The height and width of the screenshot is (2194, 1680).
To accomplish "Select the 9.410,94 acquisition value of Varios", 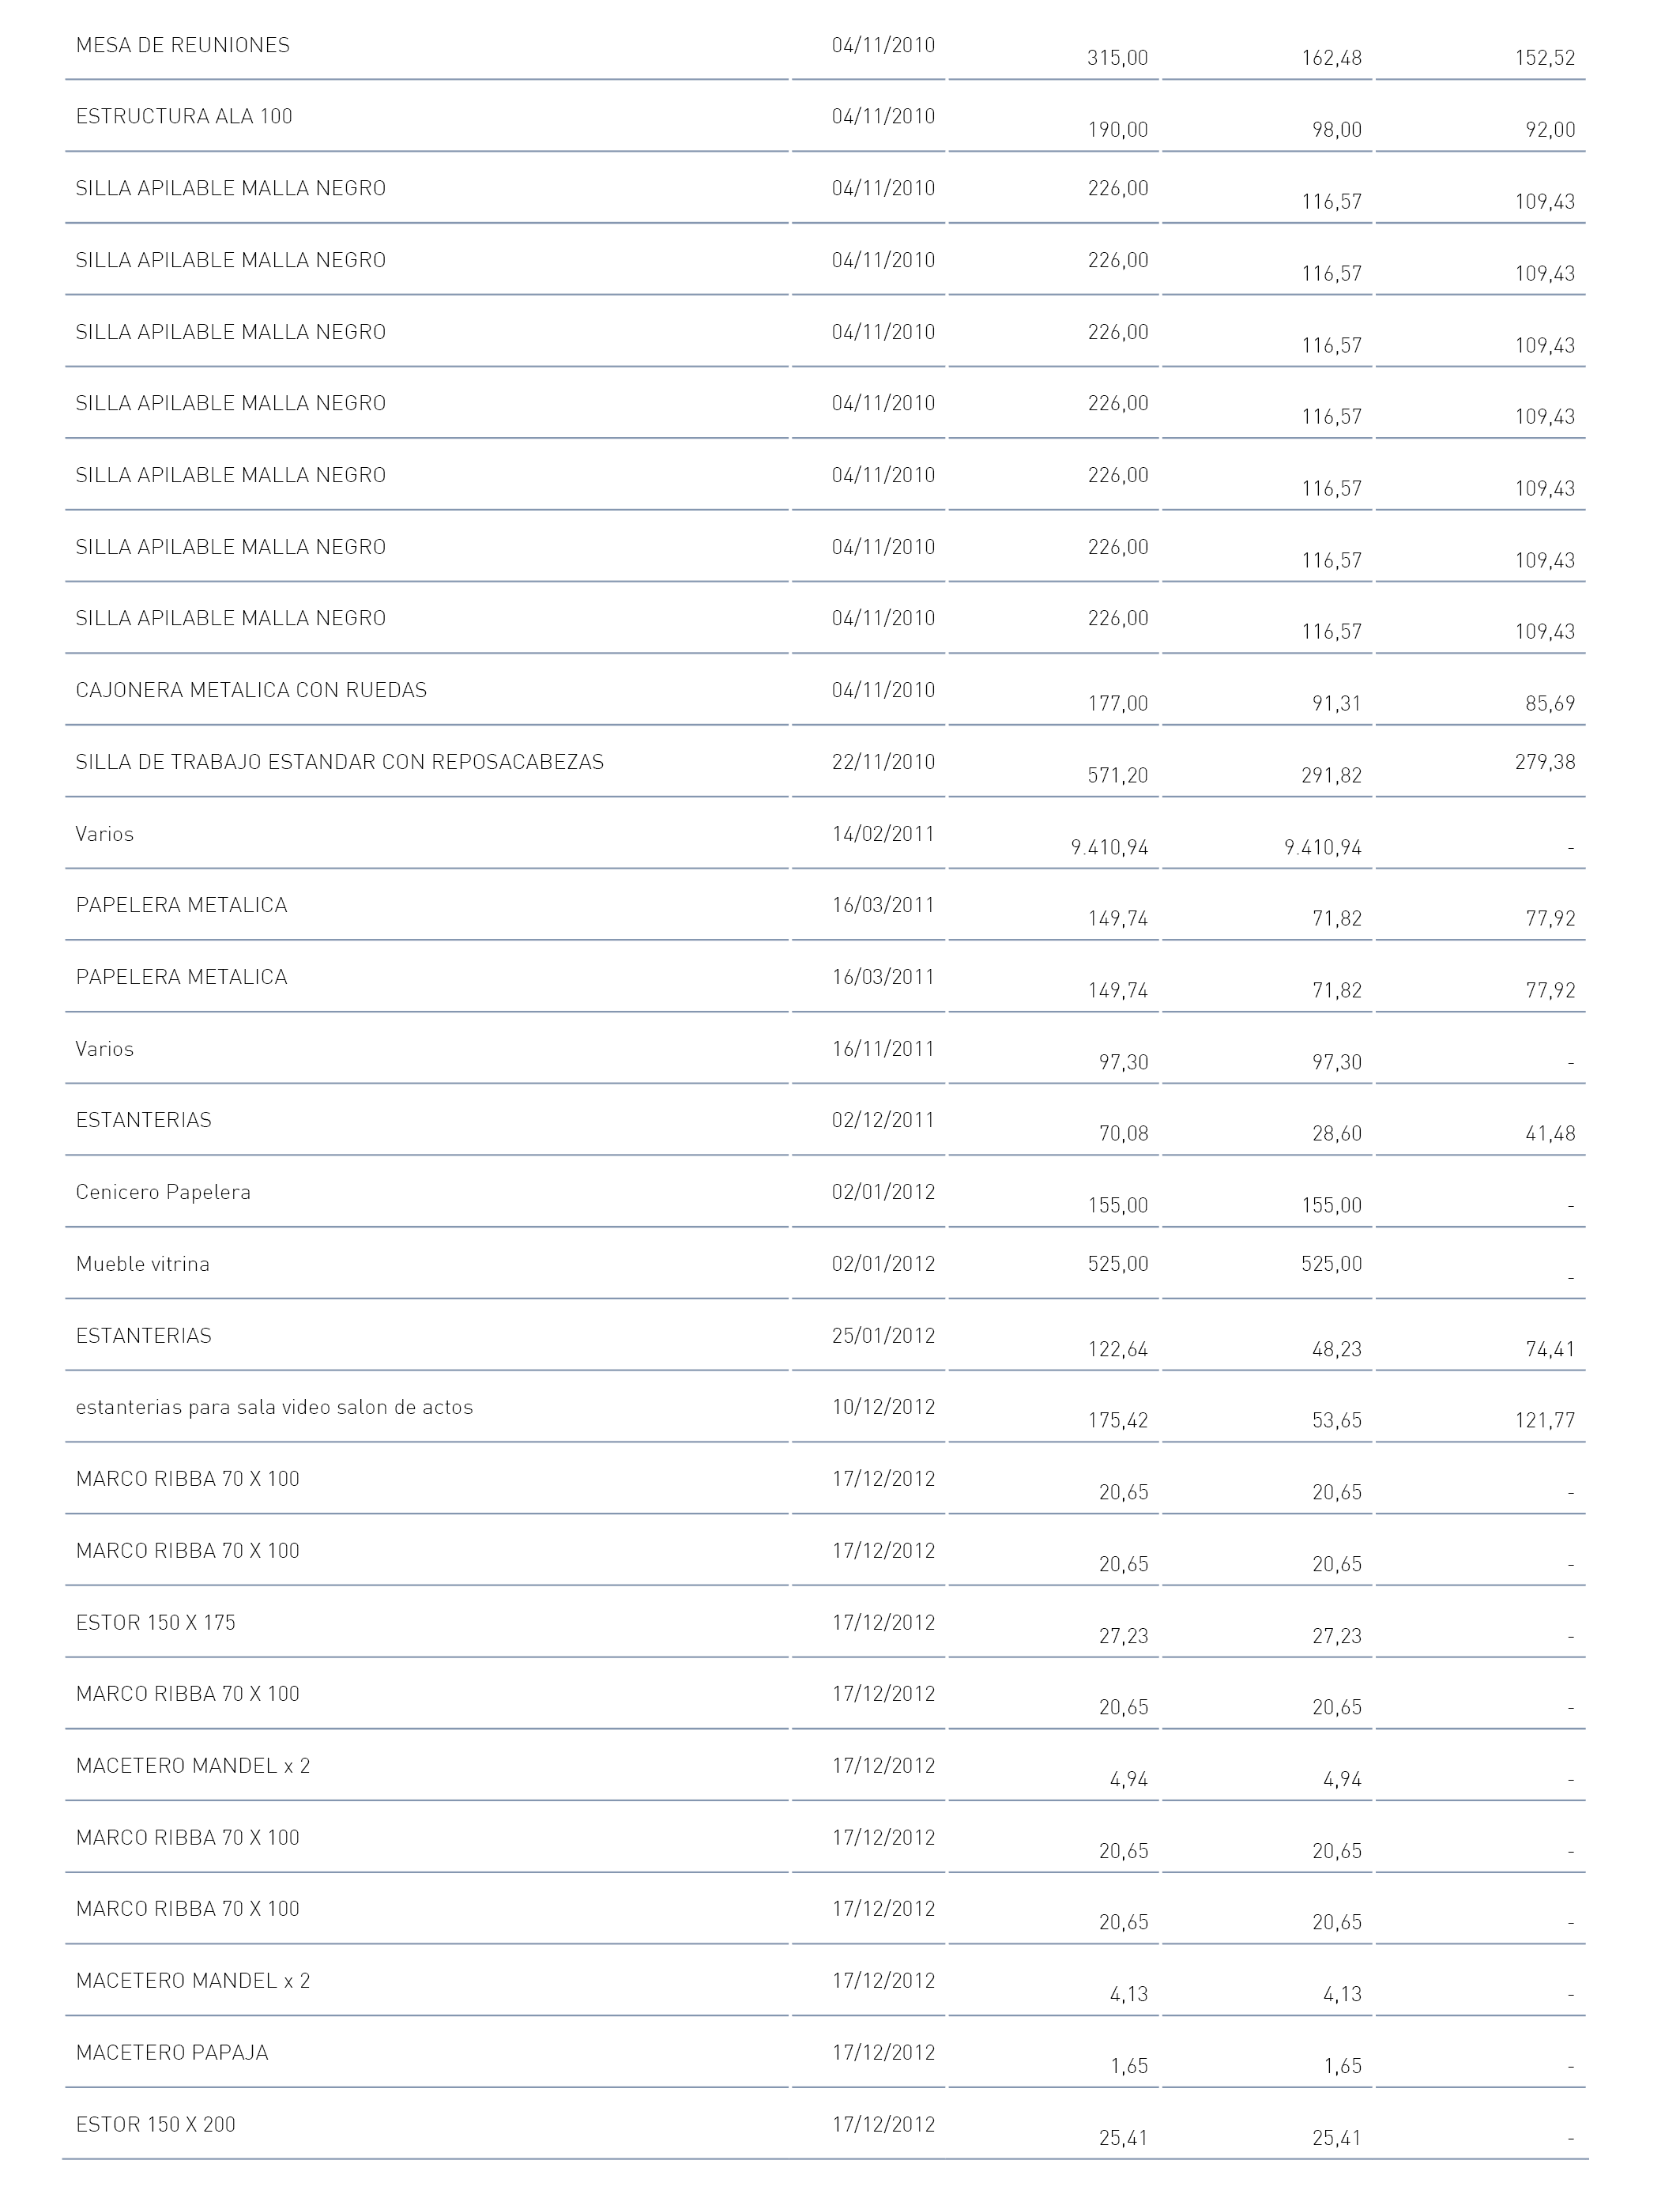I will [x=1109, y=848].
